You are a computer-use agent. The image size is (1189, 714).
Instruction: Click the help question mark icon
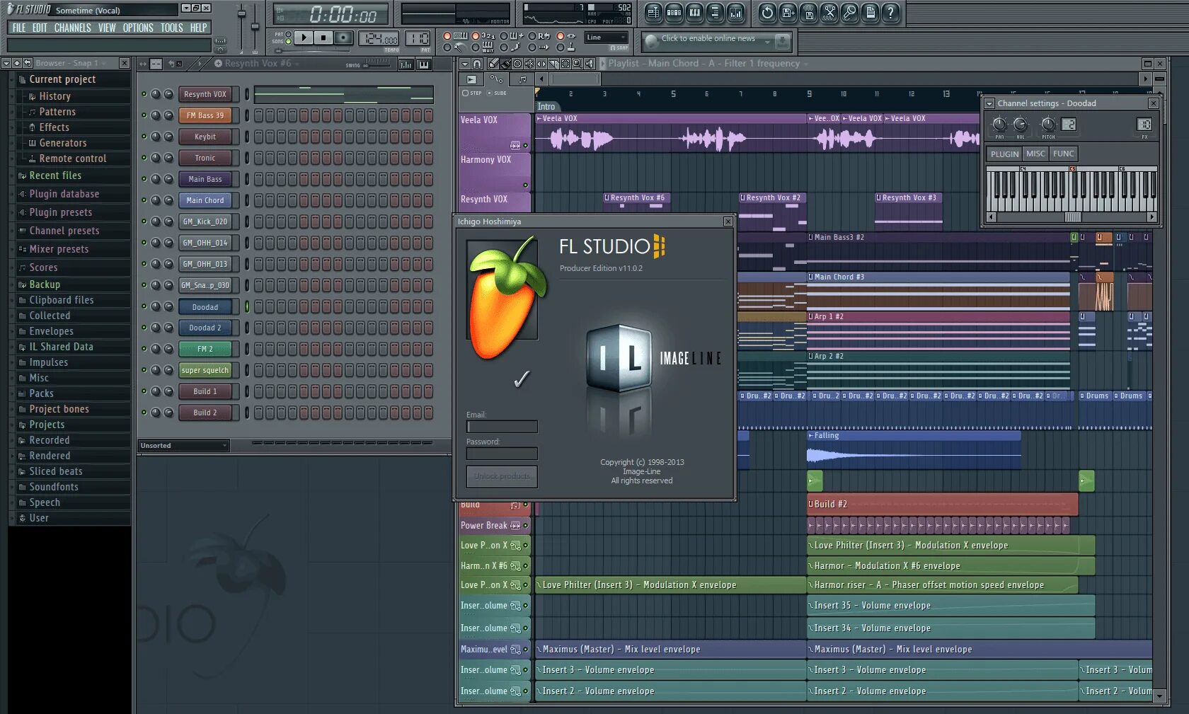(890, 12)
